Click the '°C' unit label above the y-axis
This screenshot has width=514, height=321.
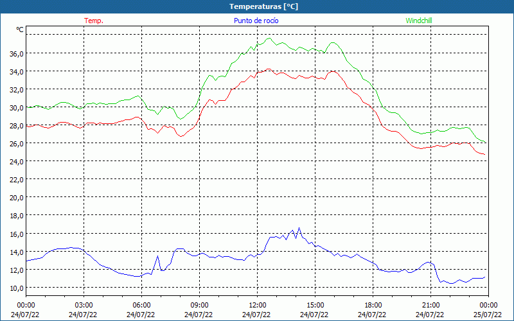pos(20,30)
